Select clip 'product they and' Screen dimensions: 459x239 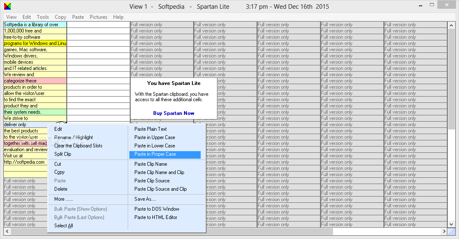pyautogui.click(x=35, y=106)
